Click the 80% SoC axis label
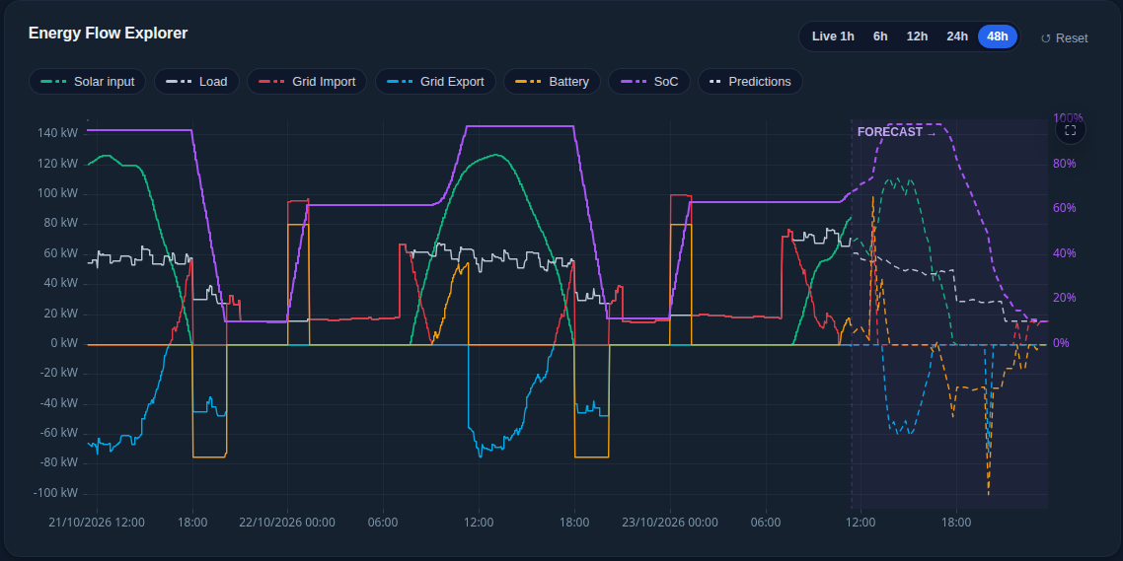 [1064, 164]
